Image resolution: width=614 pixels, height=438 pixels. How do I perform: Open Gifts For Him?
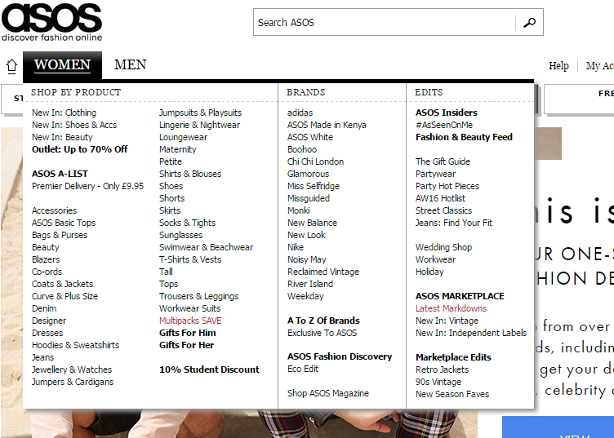pos(188,333)
